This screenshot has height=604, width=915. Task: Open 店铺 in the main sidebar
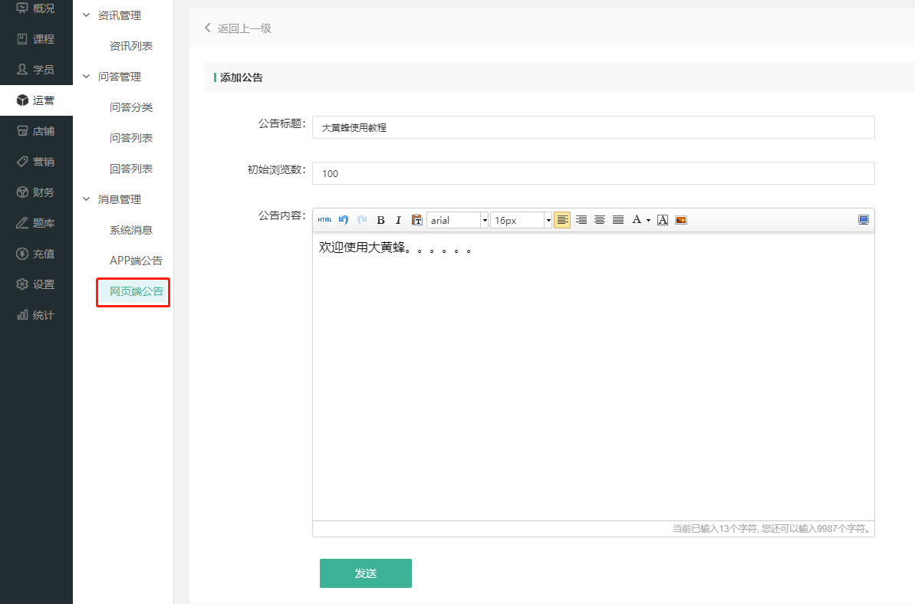click(36, 131)
